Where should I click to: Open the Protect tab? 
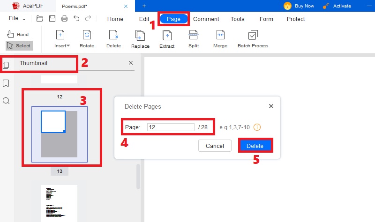pos(296,19)
